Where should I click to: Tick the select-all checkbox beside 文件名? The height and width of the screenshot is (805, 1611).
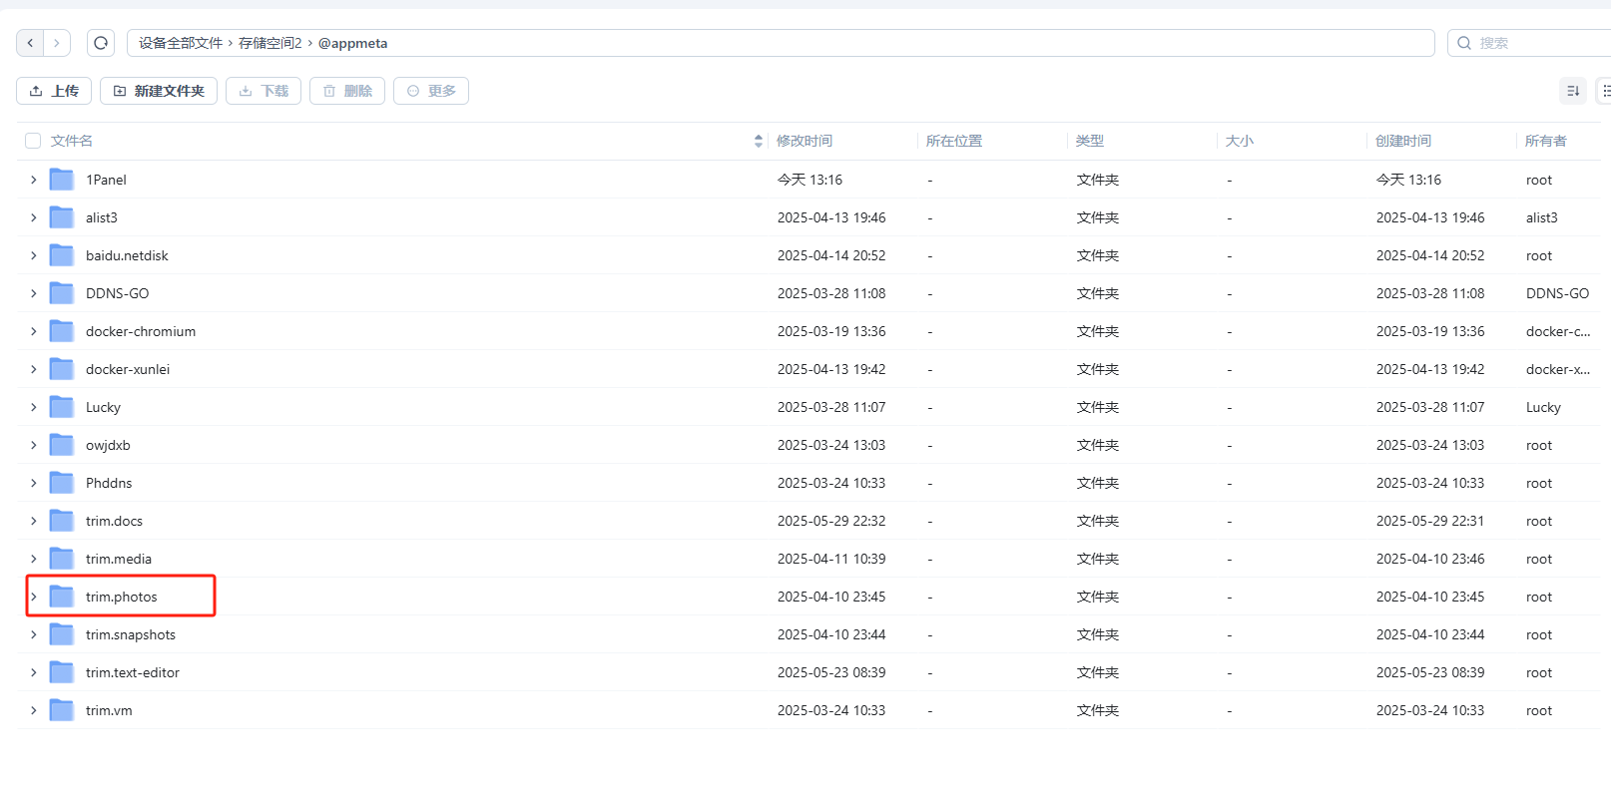(33, 141)
